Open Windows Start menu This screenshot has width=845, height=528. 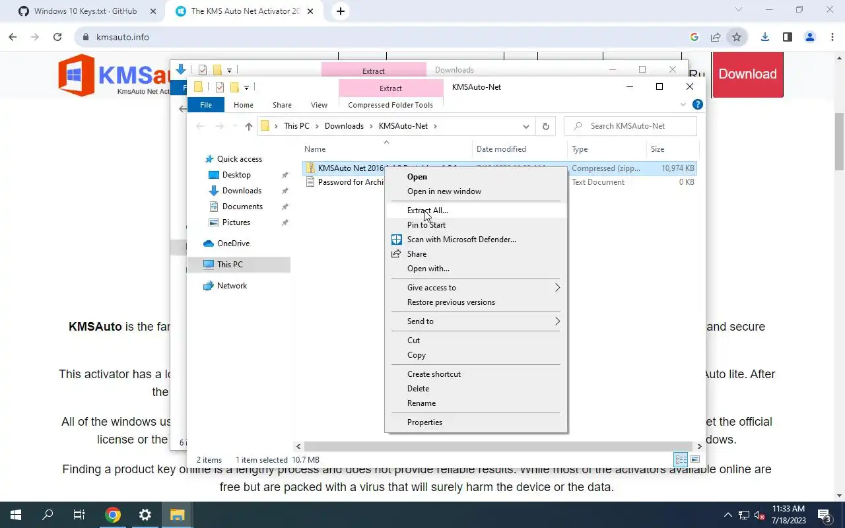coord(16,515)
